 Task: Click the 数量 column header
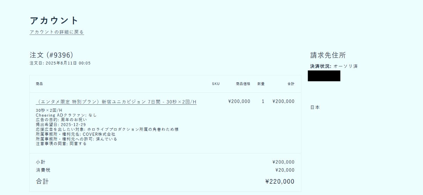pyautogui.click(x=261, y=84)
